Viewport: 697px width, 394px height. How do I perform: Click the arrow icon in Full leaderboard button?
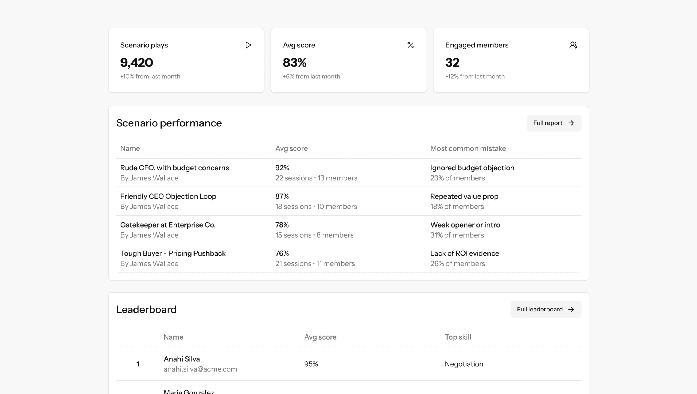571,310
